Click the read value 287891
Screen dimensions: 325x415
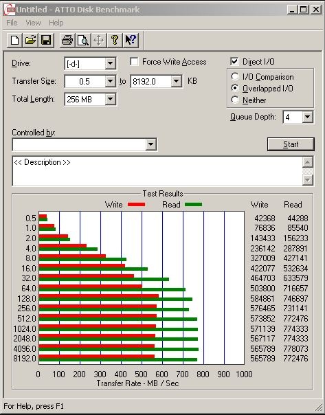click(295, 249)
